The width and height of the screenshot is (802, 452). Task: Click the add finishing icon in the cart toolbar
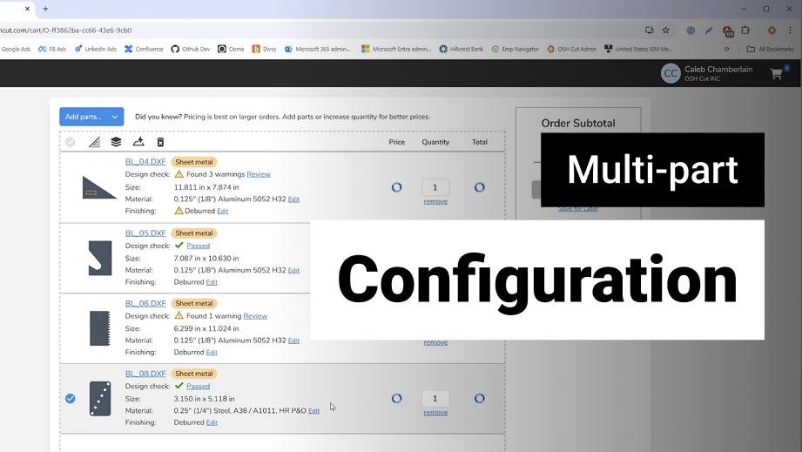click(138, 142)
